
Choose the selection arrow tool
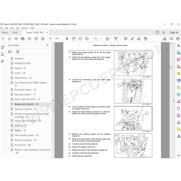pos(67,39)
